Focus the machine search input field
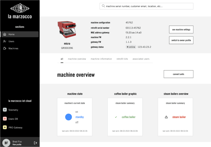The image size is (211, 147). click(x=146, y=6)
